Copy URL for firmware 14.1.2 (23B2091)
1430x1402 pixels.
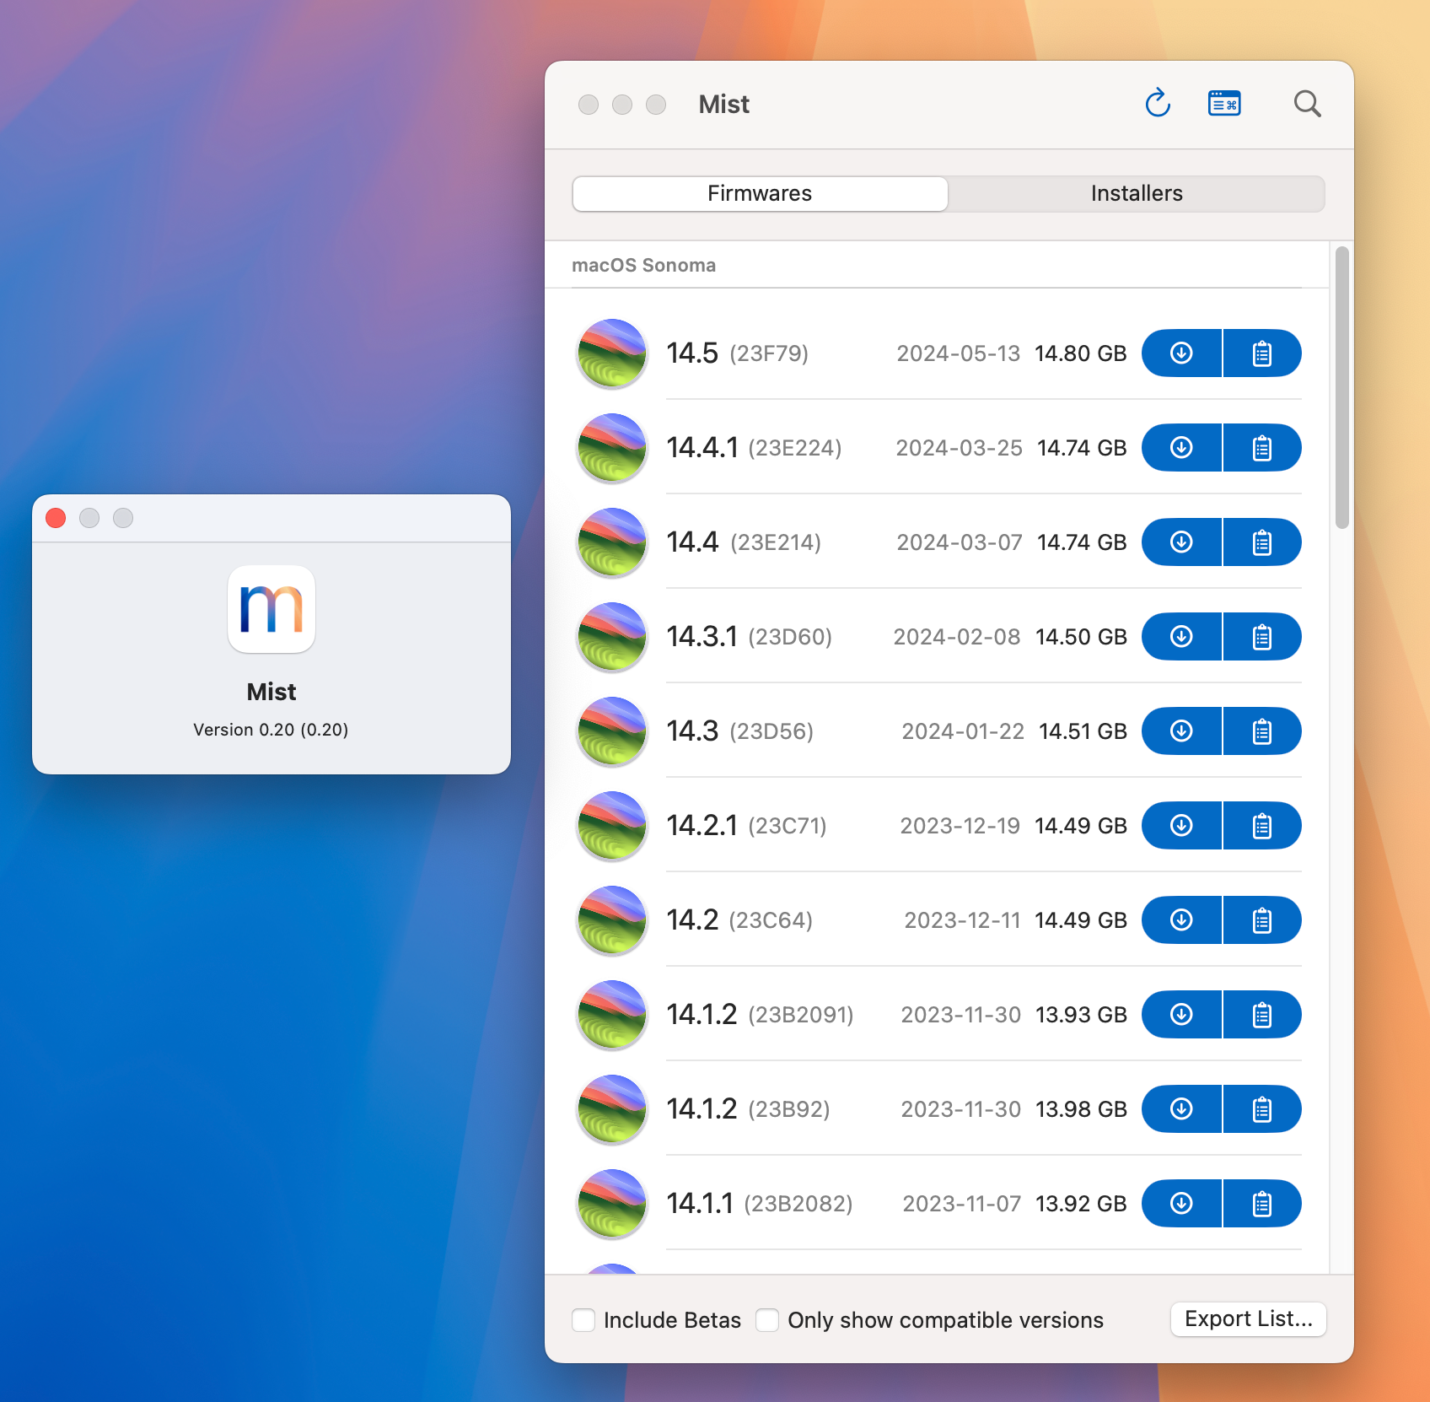click(1262, 1014)
